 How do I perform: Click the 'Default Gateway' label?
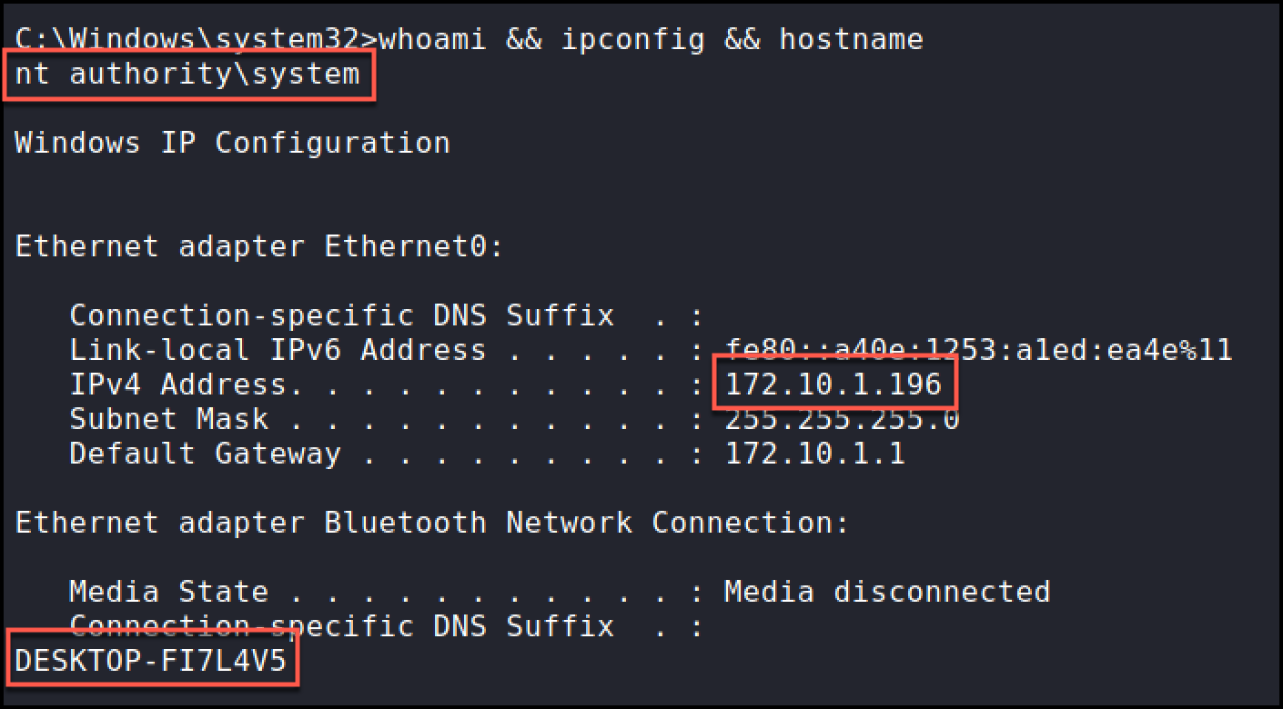coord(205,454)
